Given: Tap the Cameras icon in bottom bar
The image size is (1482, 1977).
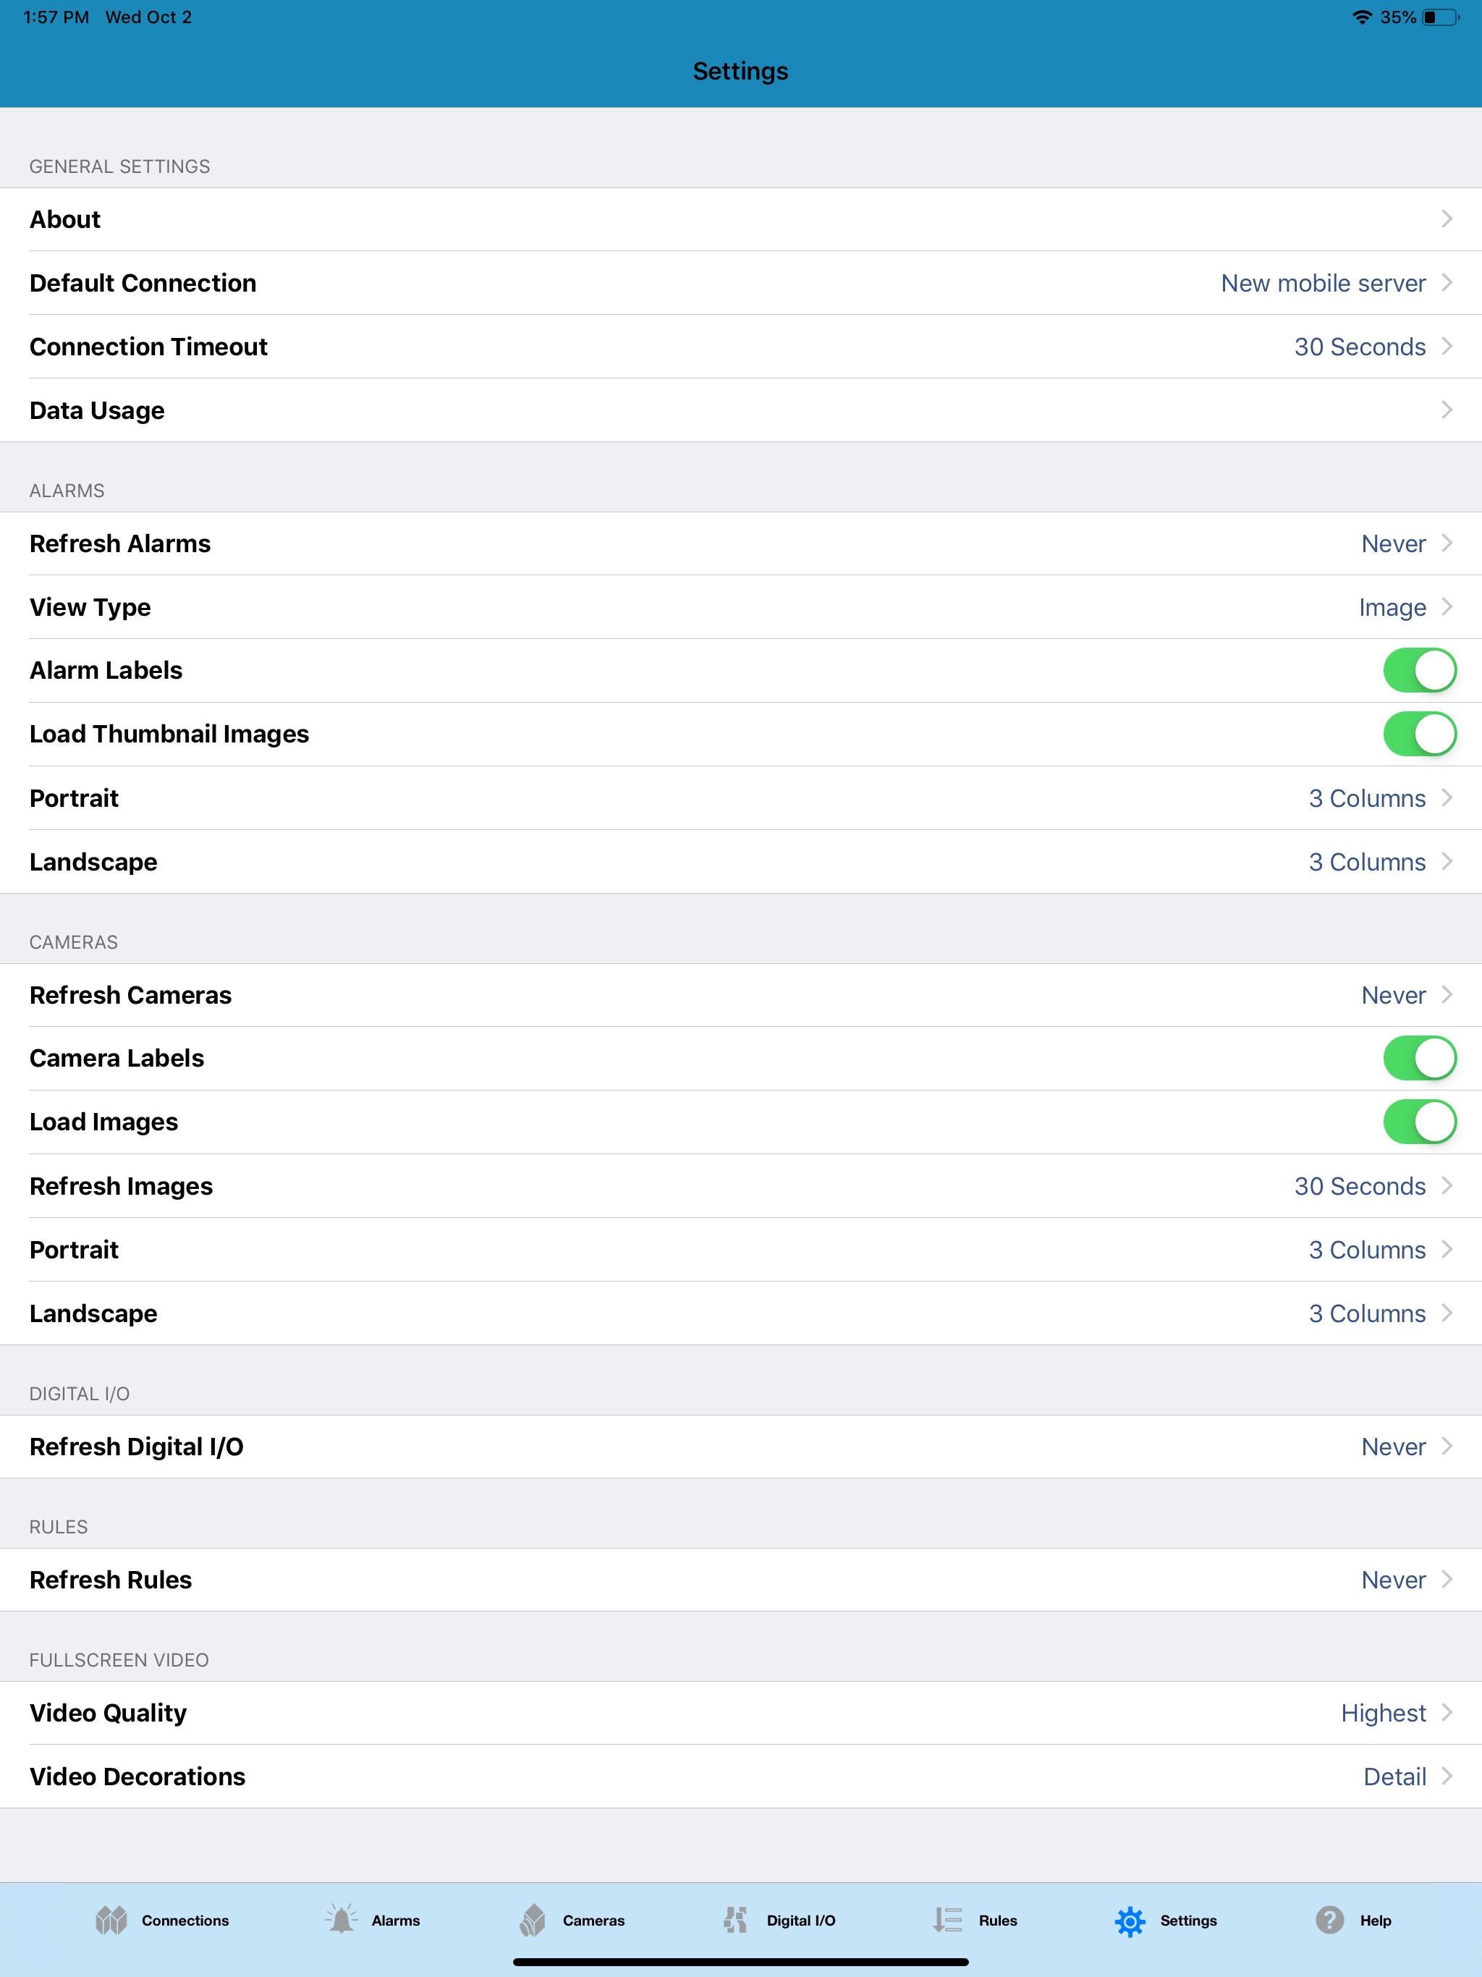Looking at the screenshot, I should (532, 1920).
